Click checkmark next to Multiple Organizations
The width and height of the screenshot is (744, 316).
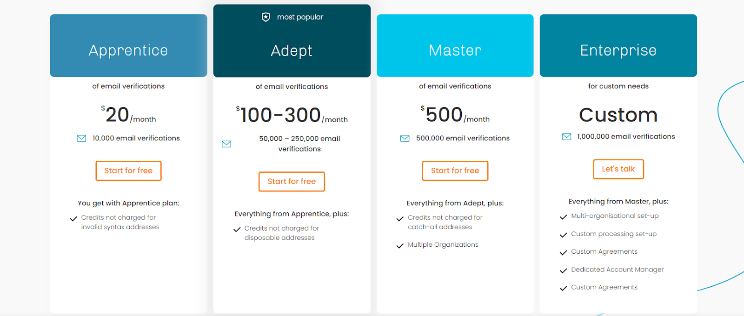tap(400, 245)
